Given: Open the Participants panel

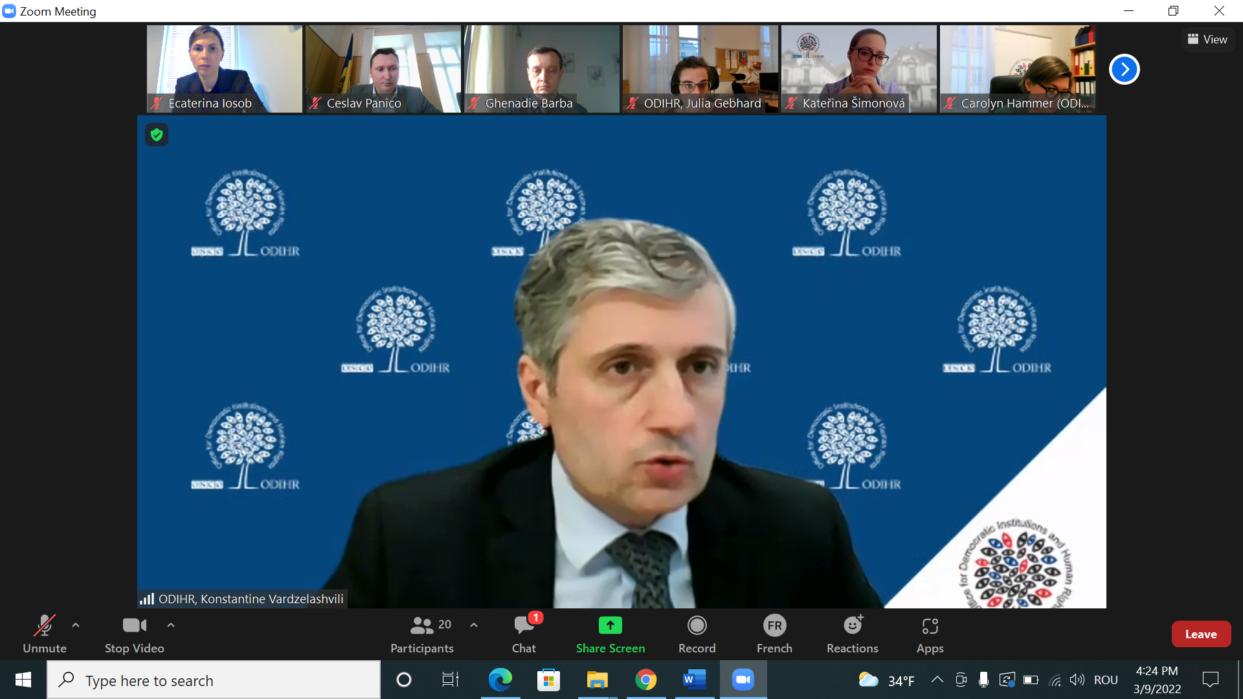Looking at the screenshot, I should [x=422, y=634].
